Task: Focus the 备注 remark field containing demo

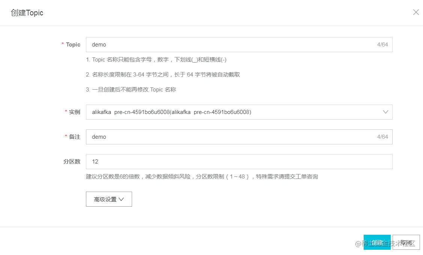Action: coord(239,137)
